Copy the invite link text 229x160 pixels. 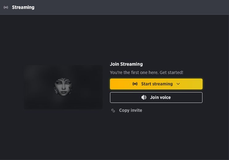[130, 110]
